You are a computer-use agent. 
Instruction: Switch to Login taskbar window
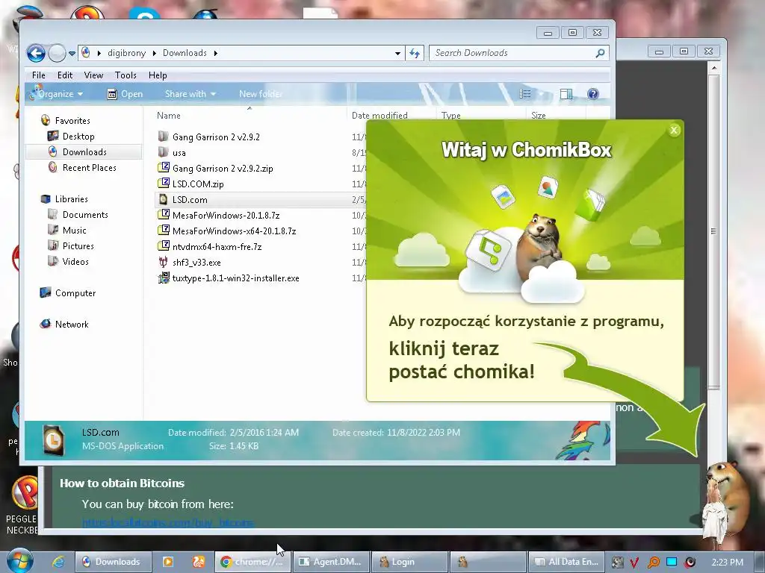pyautogui.click(x=409, y=562)
